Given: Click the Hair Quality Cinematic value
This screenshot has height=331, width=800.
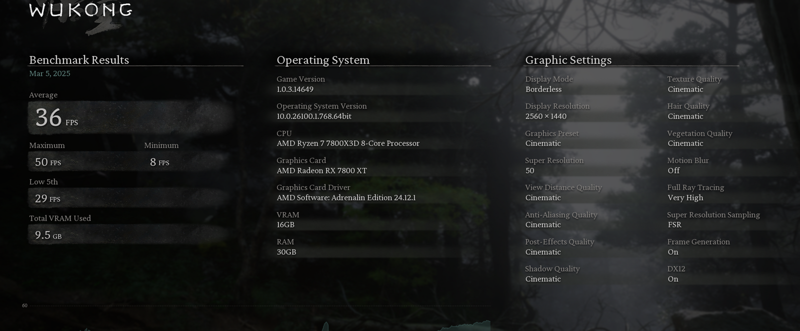Looking at the screenshot, I should [x=685, y=116].
